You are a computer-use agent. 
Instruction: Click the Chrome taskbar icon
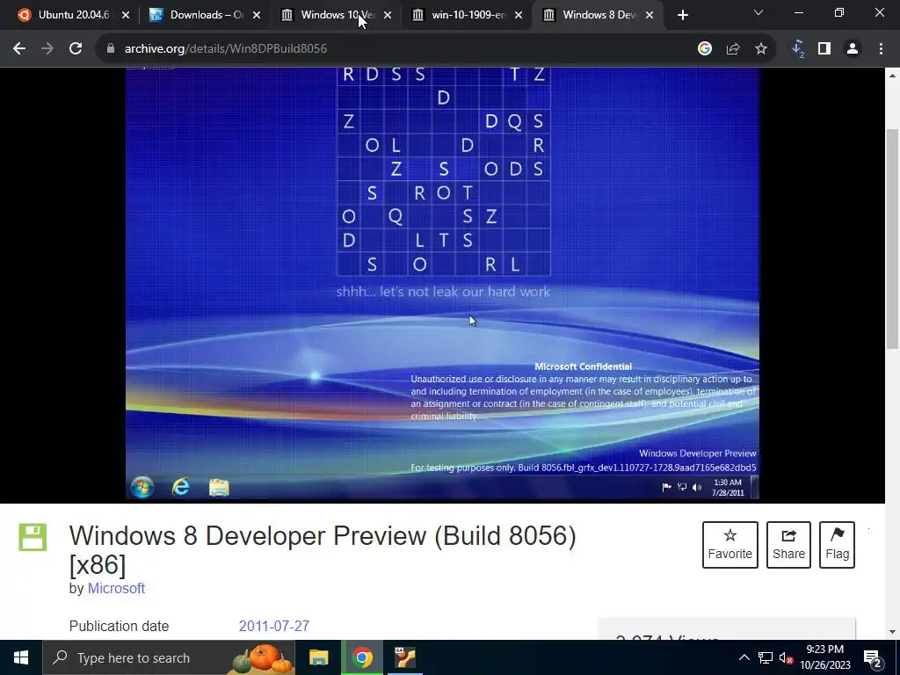click(362, 657)
